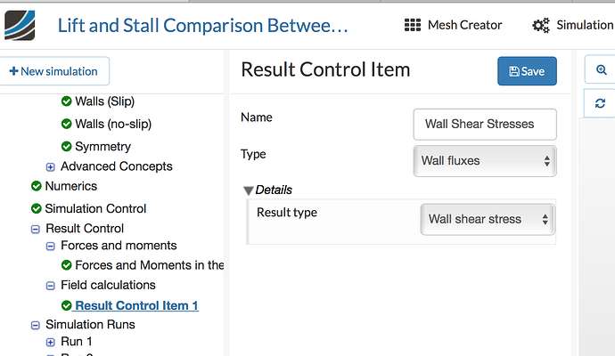This screenshot has height=356, width=615.
Task: Click green check beside Simulation Control
Action: 36,208
